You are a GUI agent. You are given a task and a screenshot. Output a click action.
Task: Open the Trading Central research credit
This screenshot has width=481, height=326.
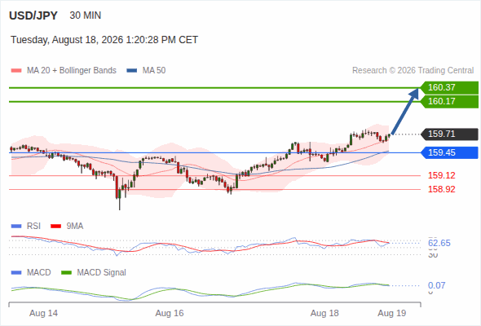pyautogui.click(x=413, y=71)
